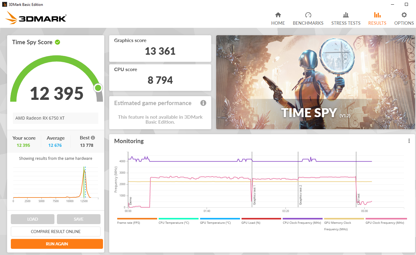
Task: Open the Benchmarks gauge icon
Action: click(308, 15)
